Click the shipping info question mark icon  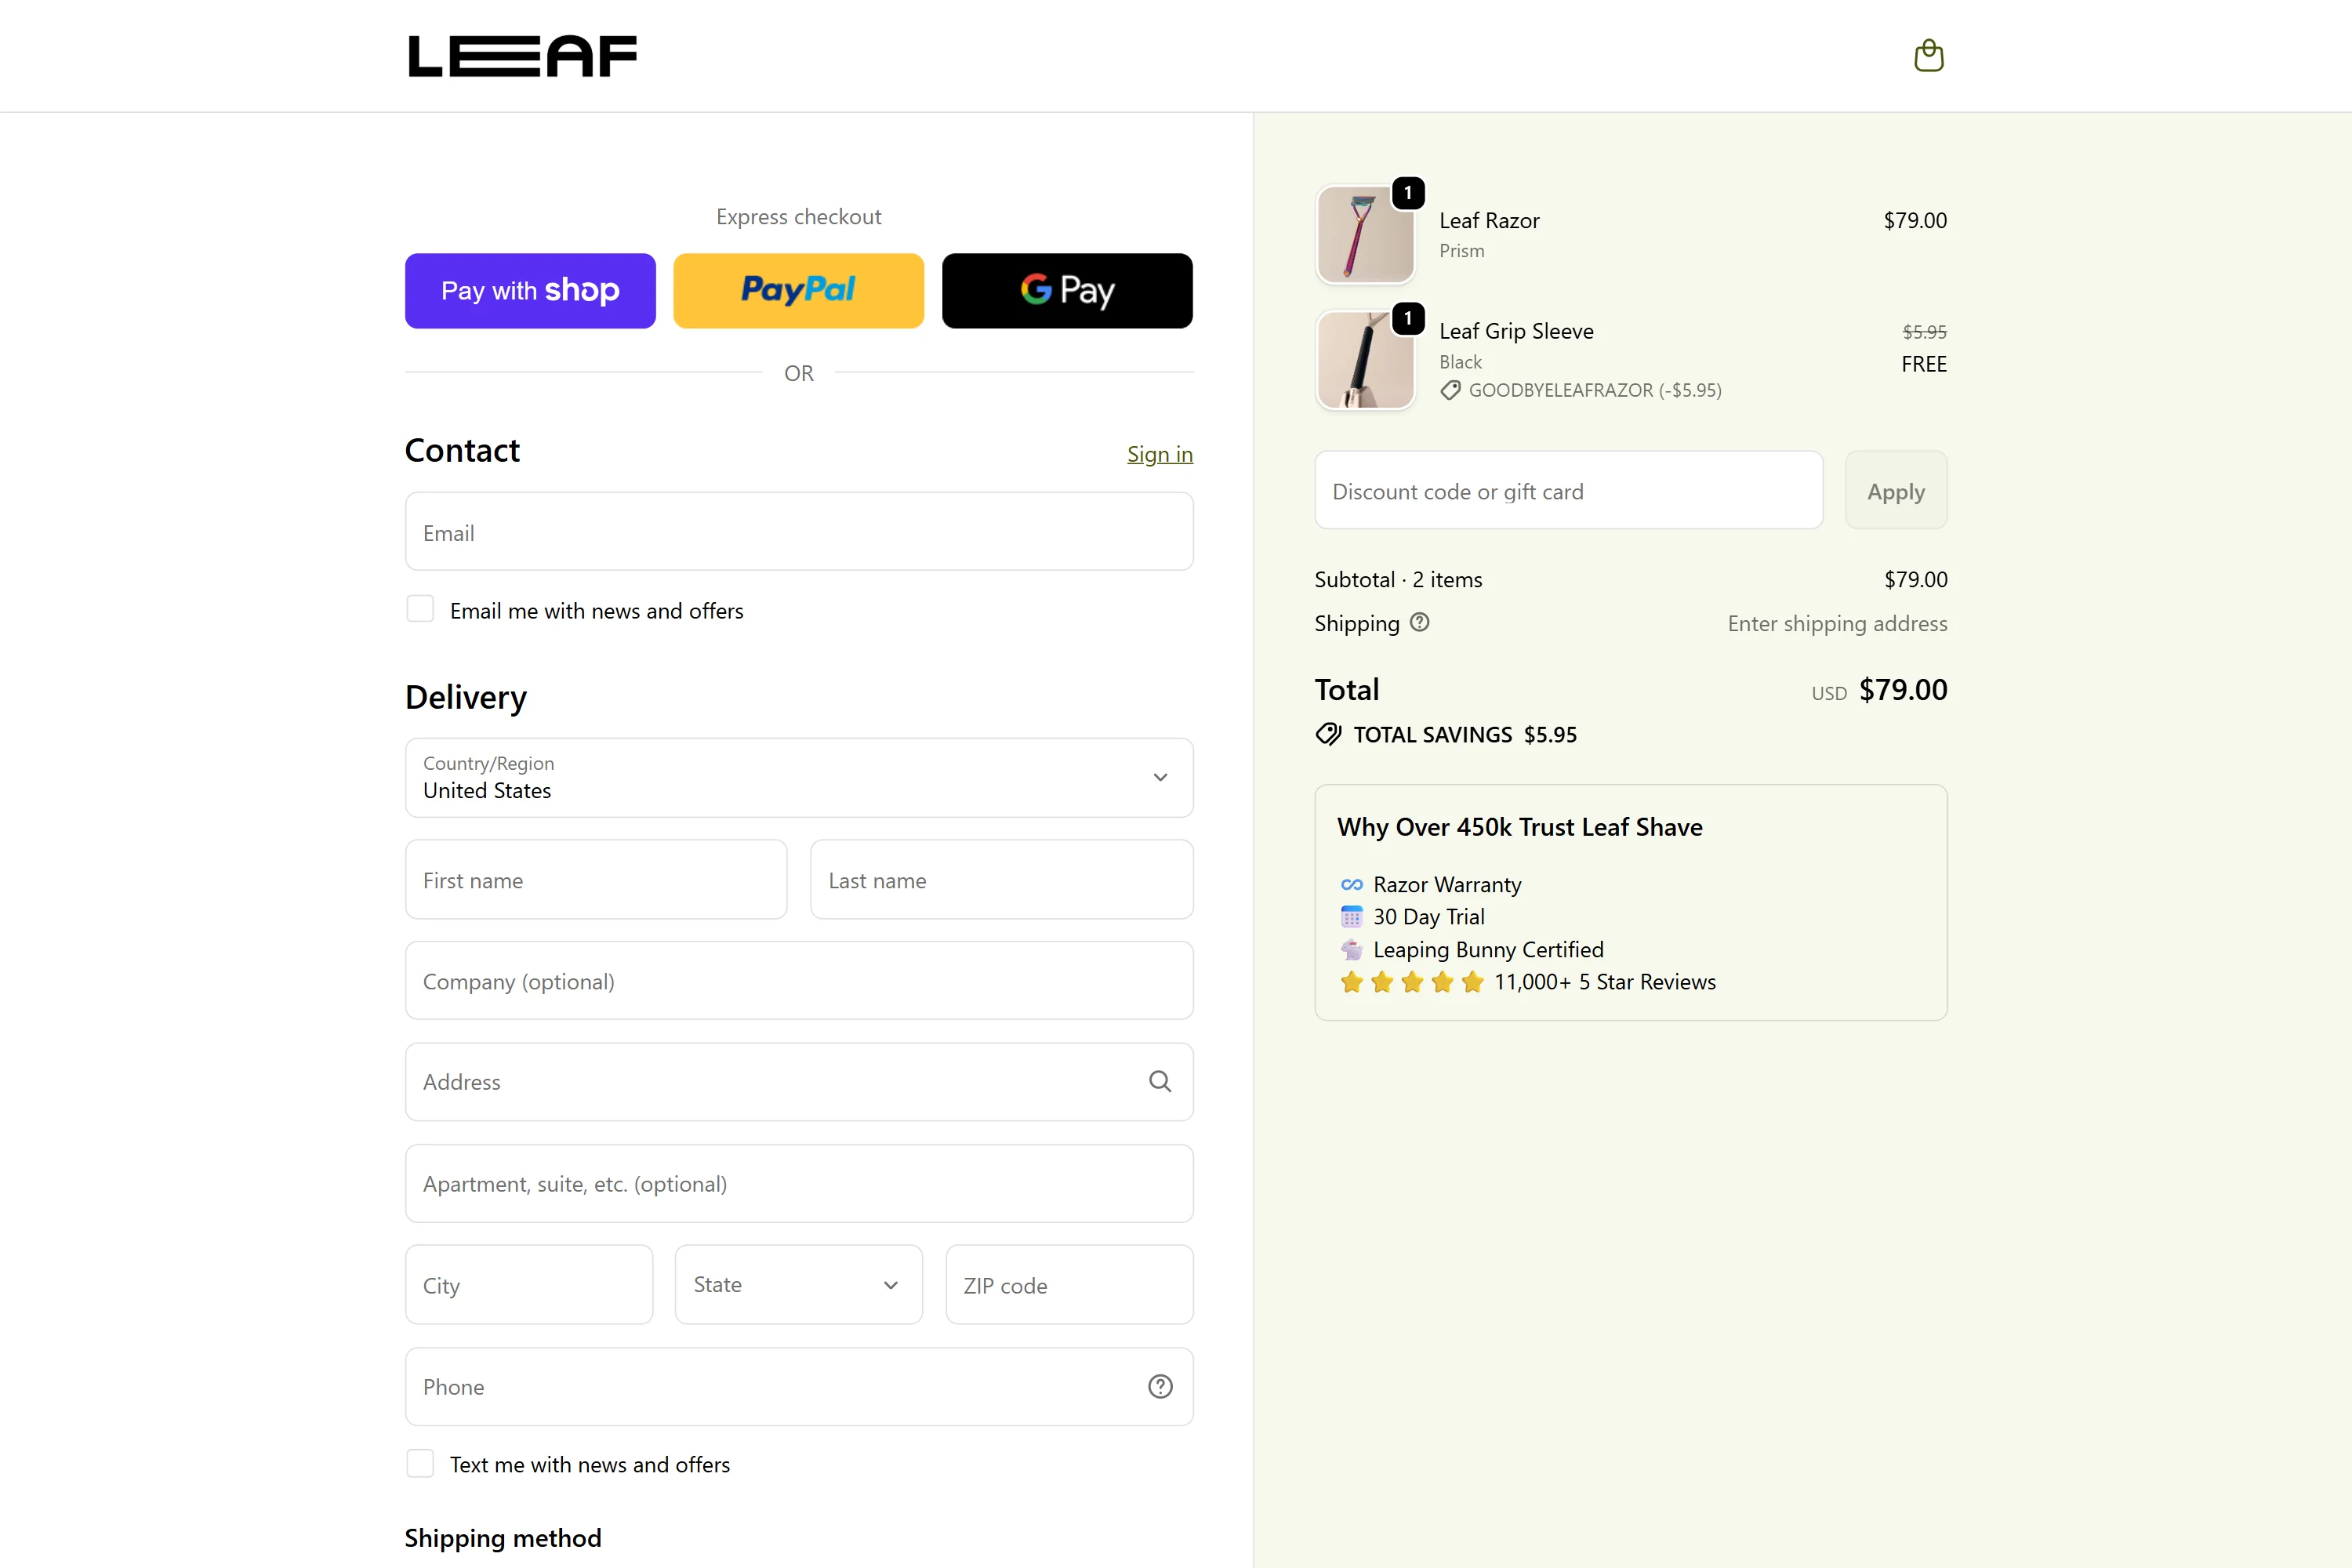point(1419,622)
